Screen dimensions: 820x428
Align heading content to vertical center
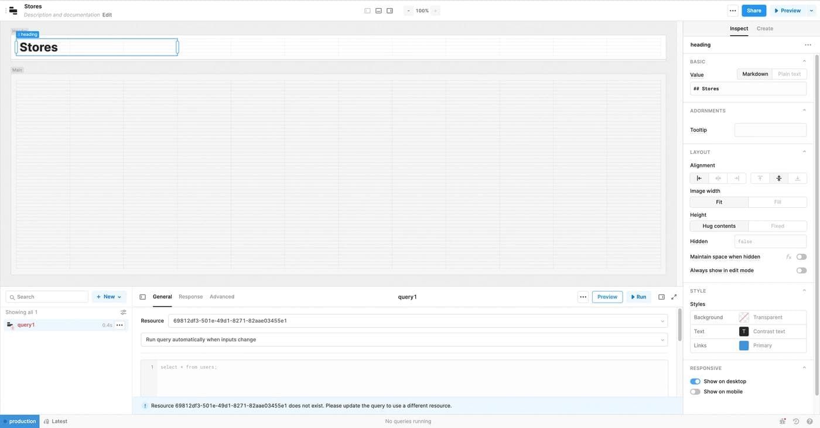[778, 178]
